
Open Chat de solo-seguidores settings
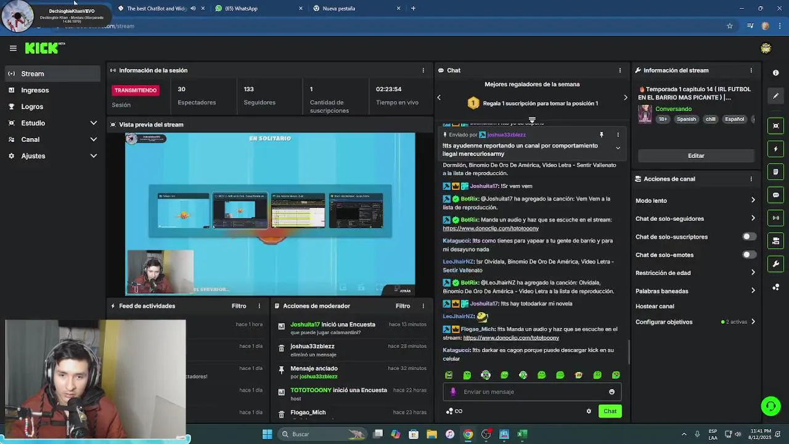pyautogui.click(x=695, y=218)
